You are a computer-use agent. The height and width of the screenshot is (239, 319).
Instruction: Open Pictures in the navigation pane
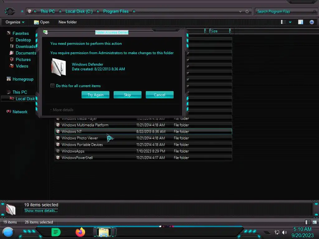[23, 59]
